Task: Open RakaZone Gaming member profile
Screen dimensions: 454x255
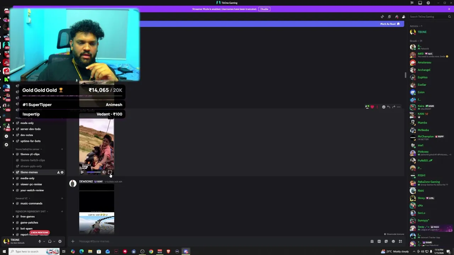Action: (428, 183)
